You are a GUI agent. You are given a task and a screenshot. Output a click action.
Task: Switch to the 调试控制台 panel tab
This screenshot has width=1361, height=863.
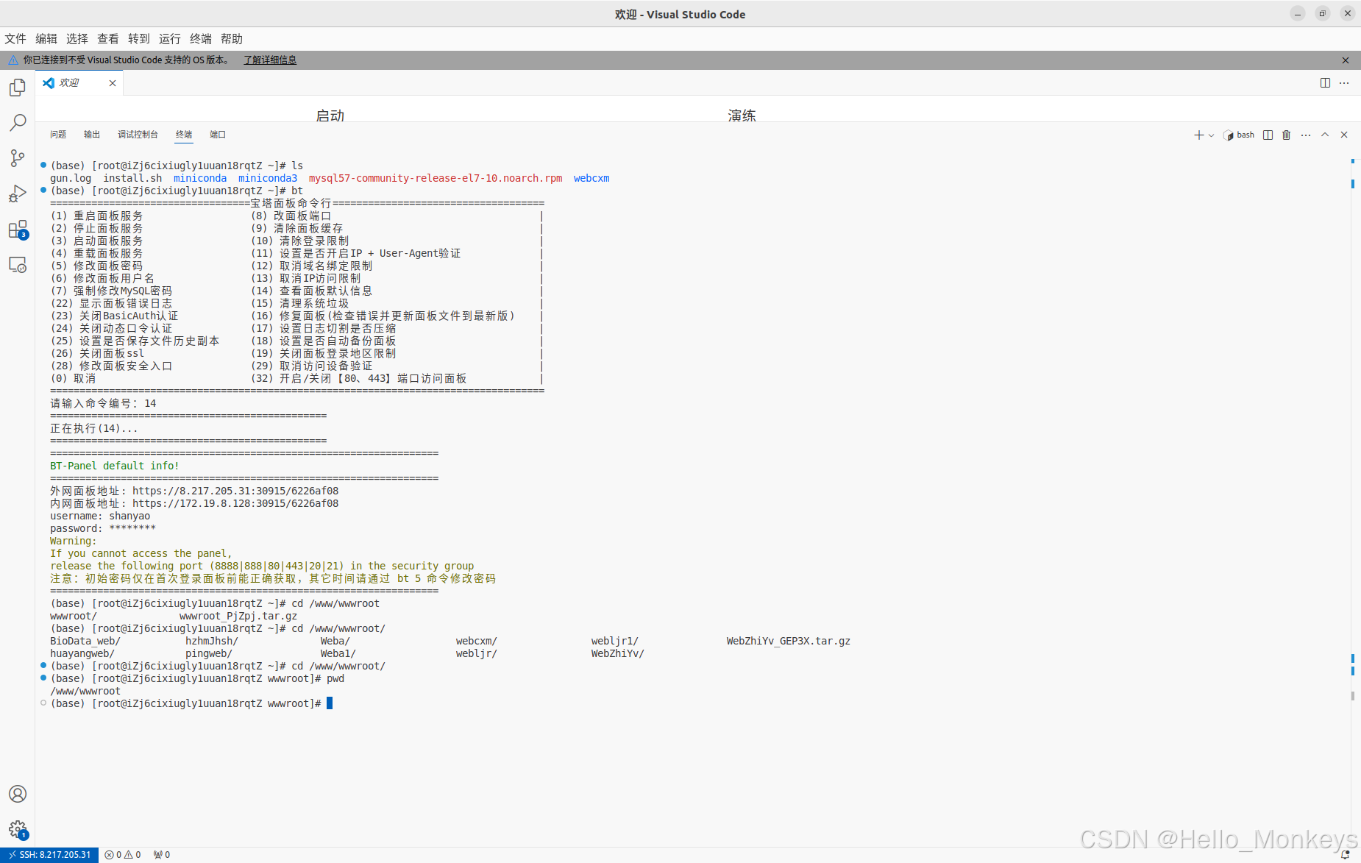coord(138,135)
